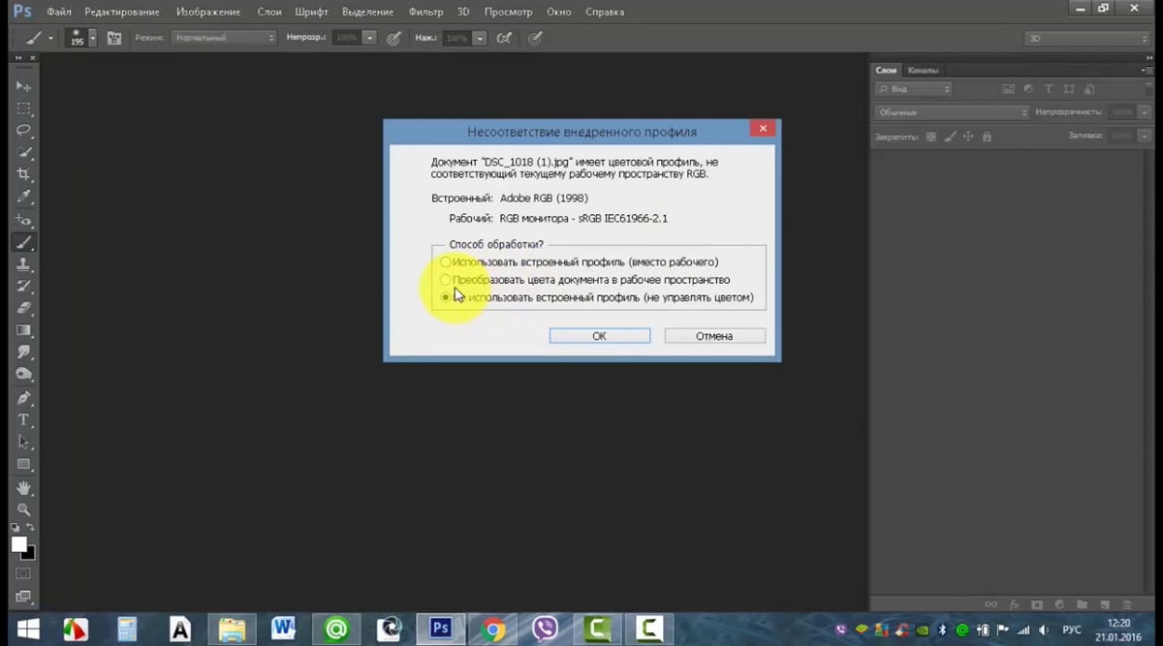This screenshot has width=1163, height=646.
Task: Open the Фильтр menu
Action: point(425,12)
